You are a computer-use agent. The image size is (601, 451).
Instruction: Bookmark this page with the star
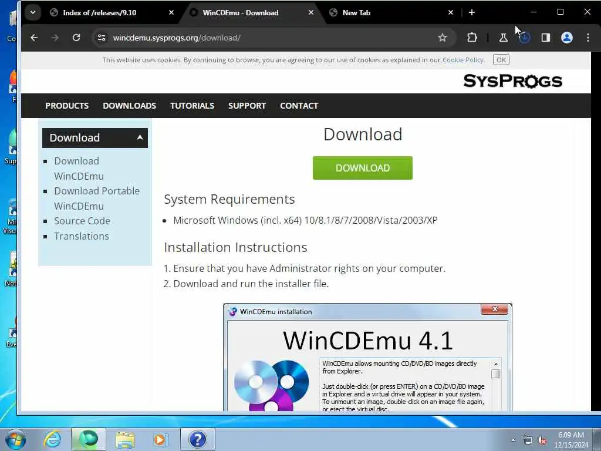[443, 38]
